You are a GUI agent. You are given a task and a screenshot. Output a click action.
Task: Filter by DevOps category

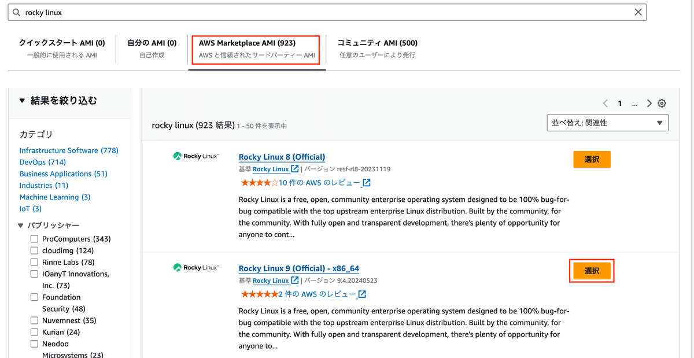pos(43,162)
